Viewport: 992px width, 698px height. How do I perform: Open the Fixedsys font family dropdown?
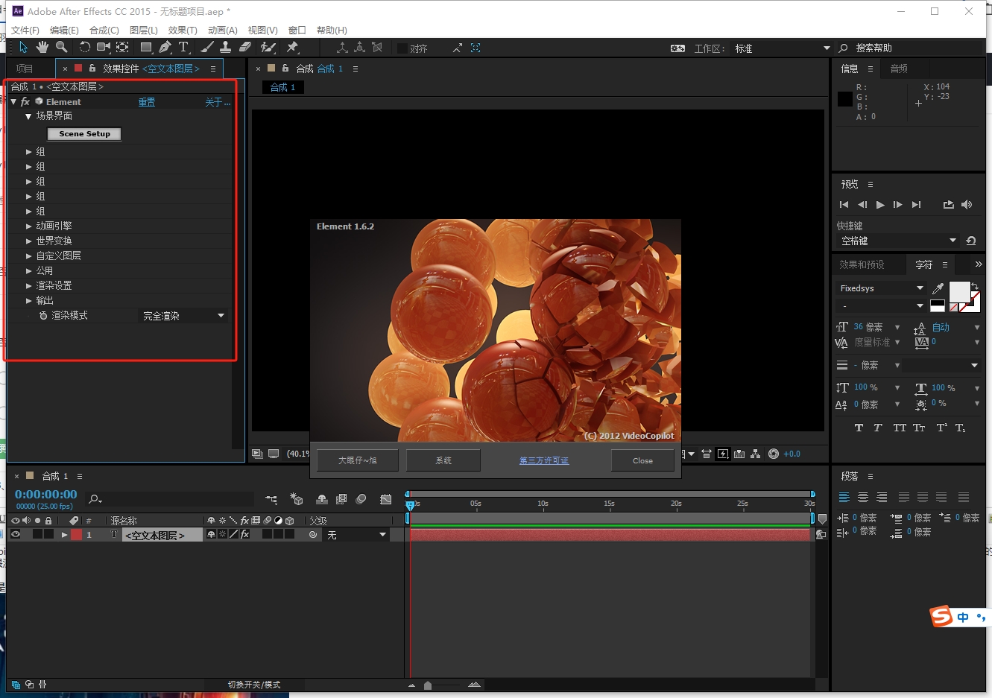881,288
